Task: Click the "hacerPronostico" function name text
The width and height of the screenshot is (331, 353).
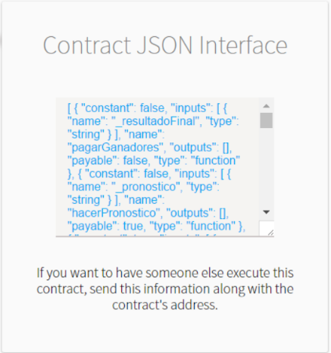Action: tap(114, 213)
